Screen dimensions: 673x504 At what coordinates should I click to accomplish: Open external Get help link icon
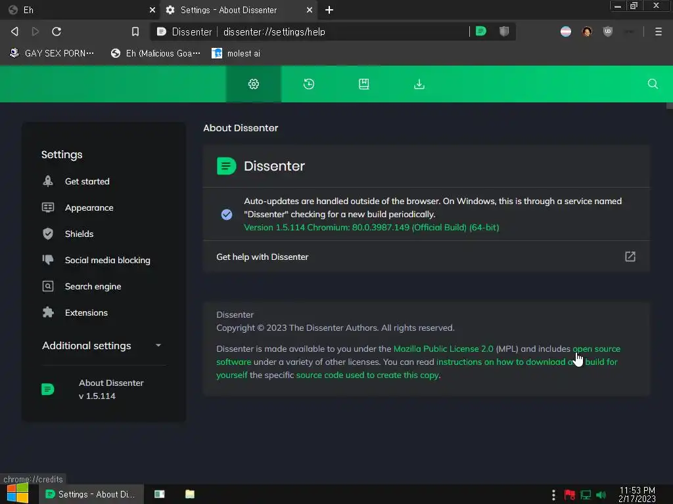pyautogui.click(x=630, y=257)
